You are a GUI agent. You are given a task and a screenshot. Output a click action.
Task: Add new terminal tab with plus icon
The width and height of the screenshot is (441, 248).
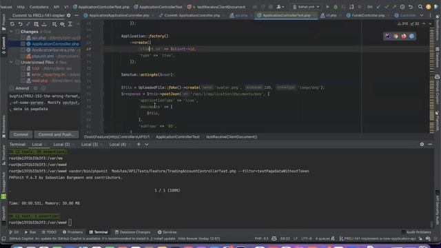pos(139,144)
